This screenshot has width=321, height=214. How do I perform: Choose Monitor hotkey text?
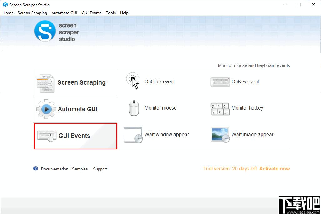[x=247, y=108]
